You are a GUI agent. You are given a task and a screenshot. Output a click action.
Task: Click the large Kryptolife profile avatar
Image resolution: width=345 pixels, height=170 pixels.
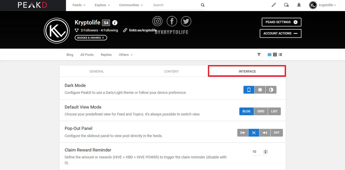[57, 31]
